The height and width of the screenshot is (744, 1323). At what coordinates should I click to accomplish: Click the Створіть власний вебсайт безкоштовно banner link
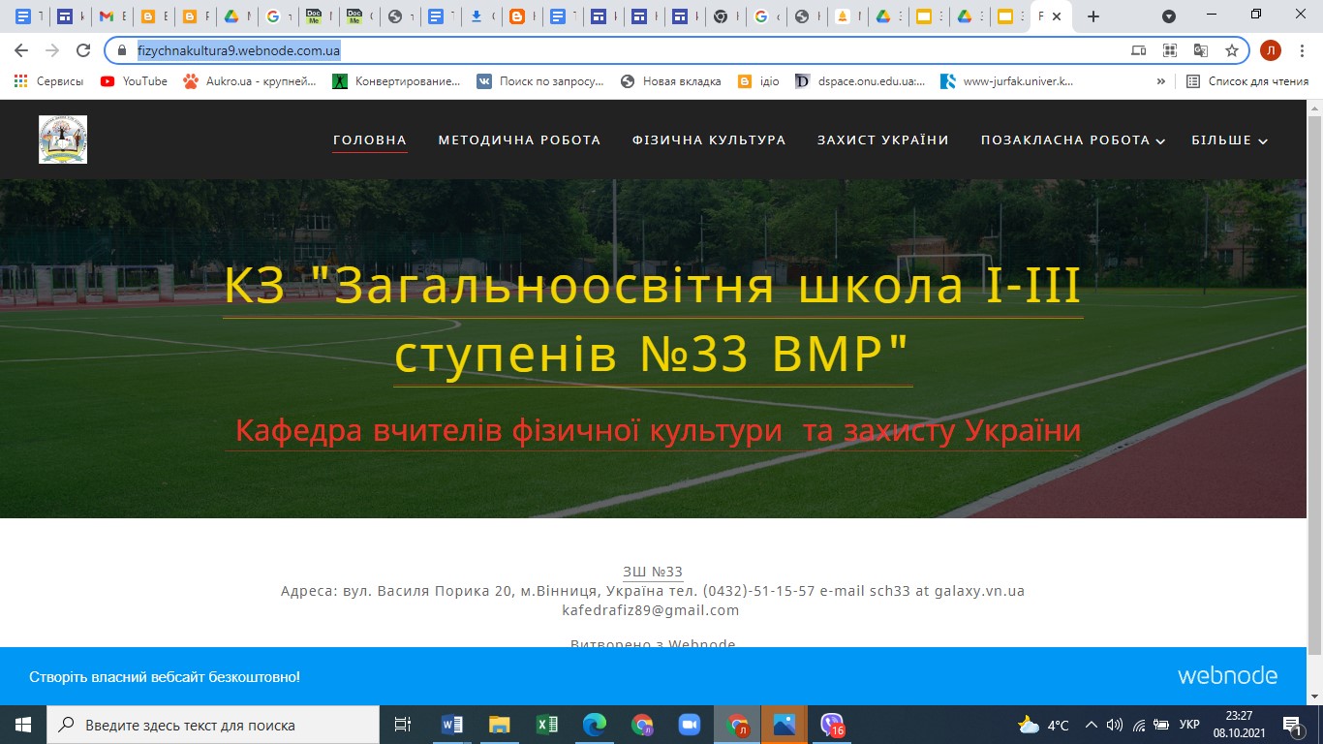point(165,677)
